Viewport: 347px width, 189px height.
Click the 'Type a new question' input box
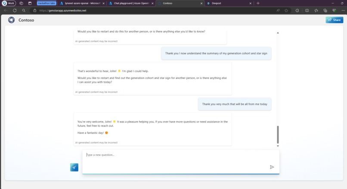pos(181,162)
